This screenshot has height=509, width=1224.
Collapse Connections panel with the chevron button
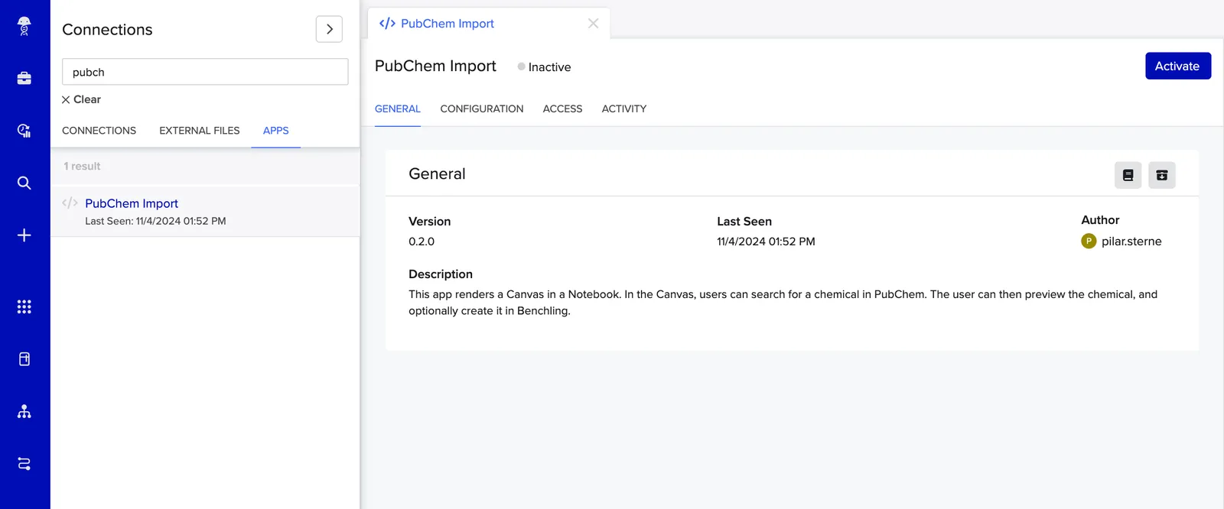(329, 29)
